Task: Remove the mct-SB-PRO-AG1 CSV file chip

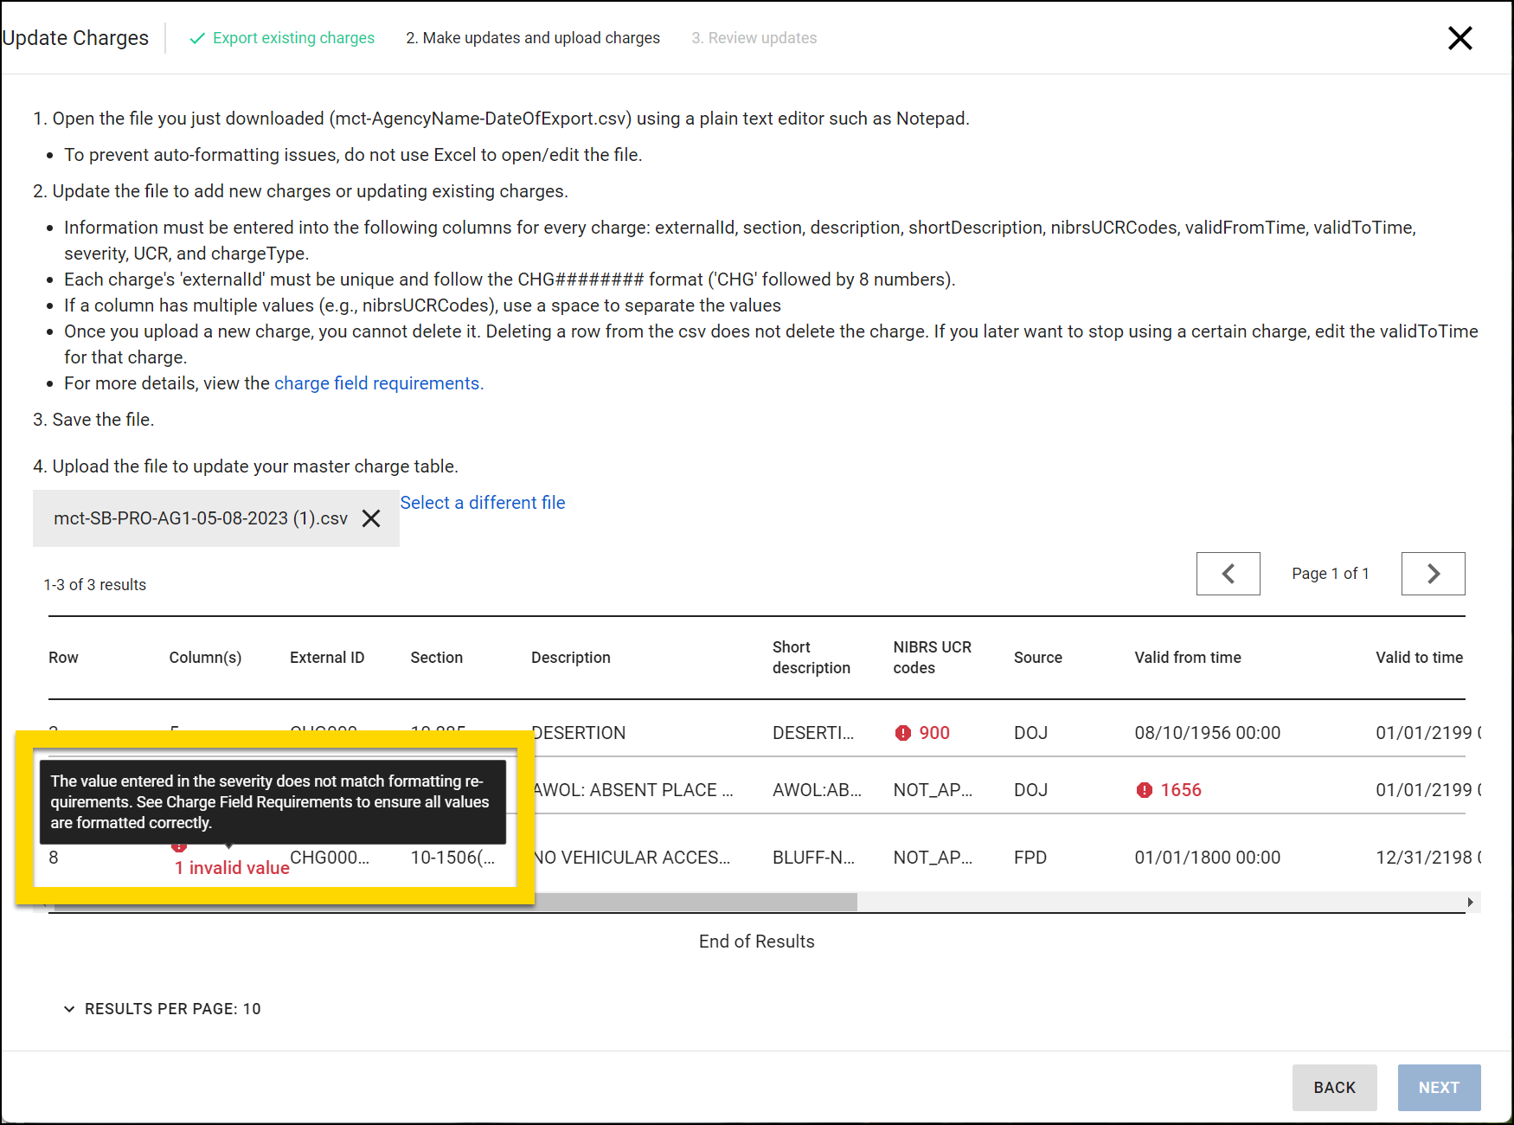Action: (x=372, y=518)
